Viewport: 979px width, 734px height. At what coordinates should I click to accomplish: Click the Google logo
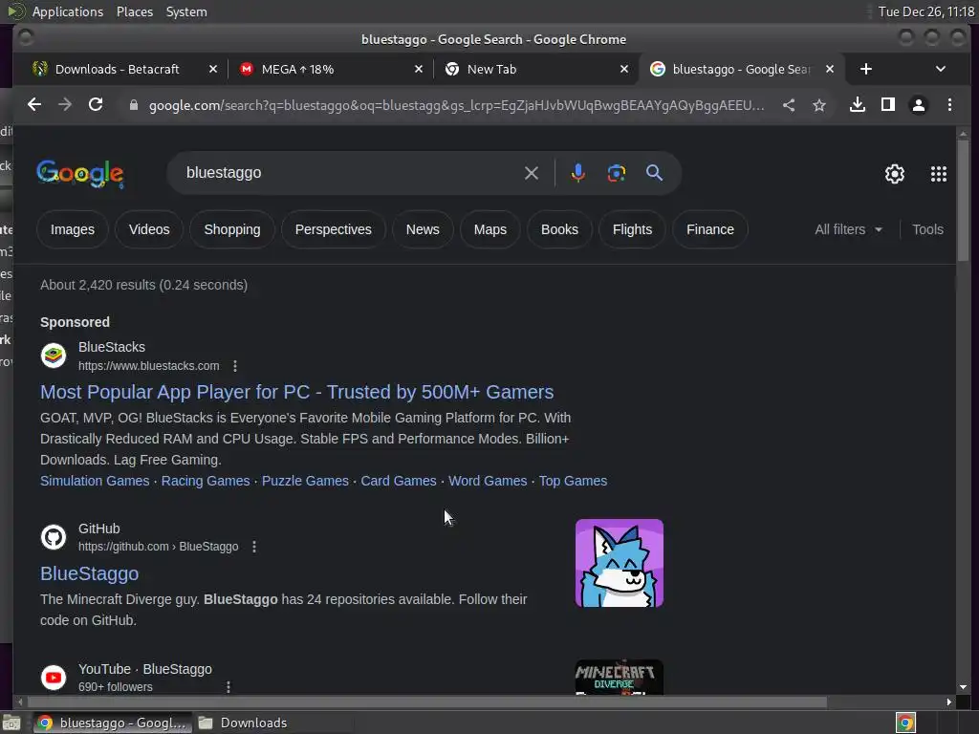(x=80, y=173)
